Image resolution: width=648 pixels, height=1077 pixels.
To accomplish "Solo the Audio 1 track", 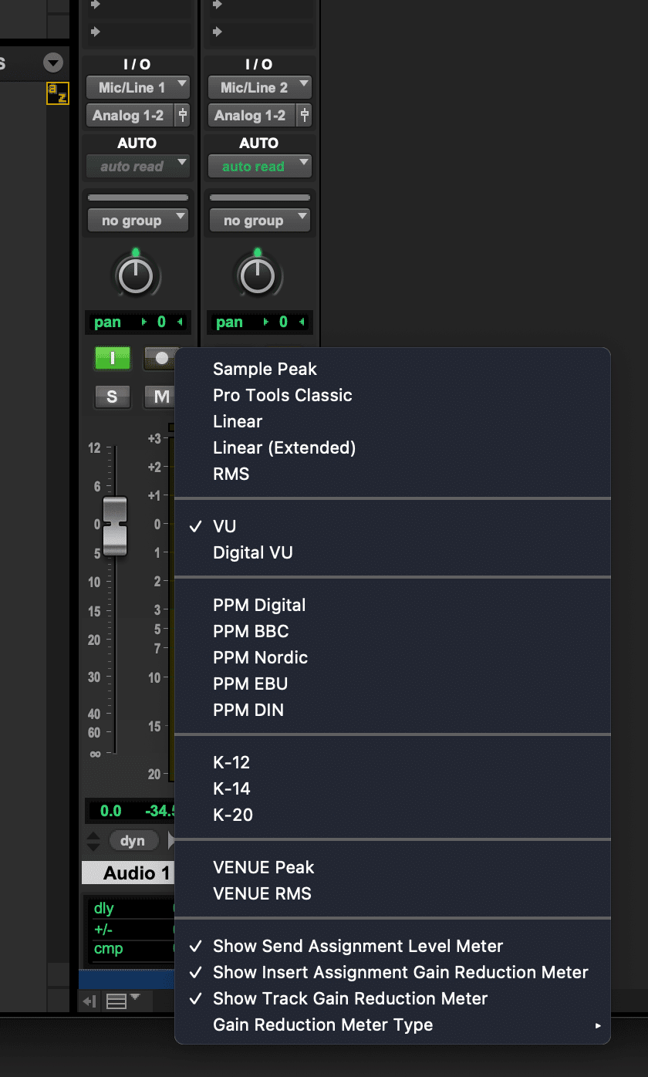I will (x=113, y=397).
